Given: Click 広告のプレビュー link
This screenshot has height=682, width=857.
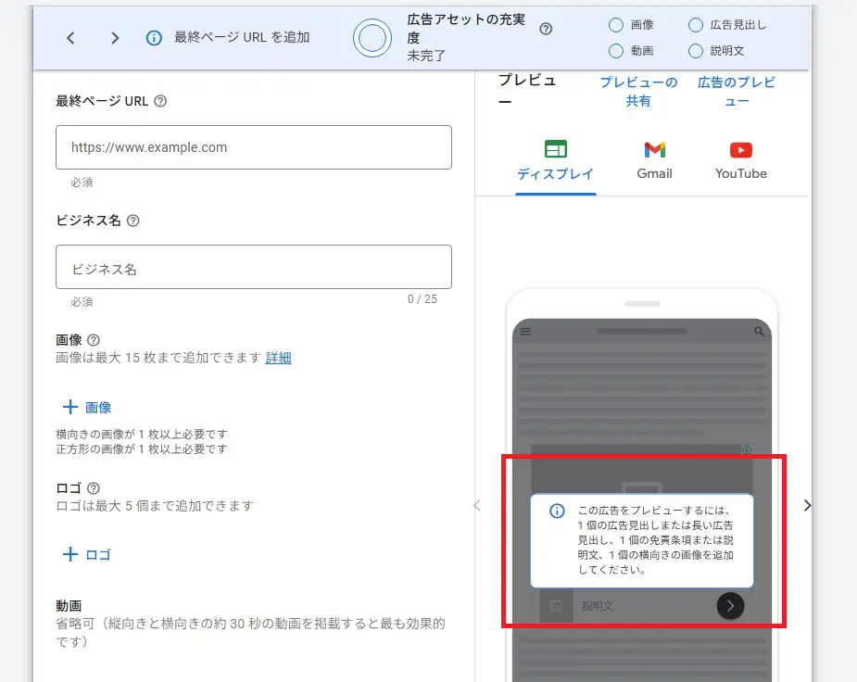Looking at the screenshot, I should [x=737, y=91].
